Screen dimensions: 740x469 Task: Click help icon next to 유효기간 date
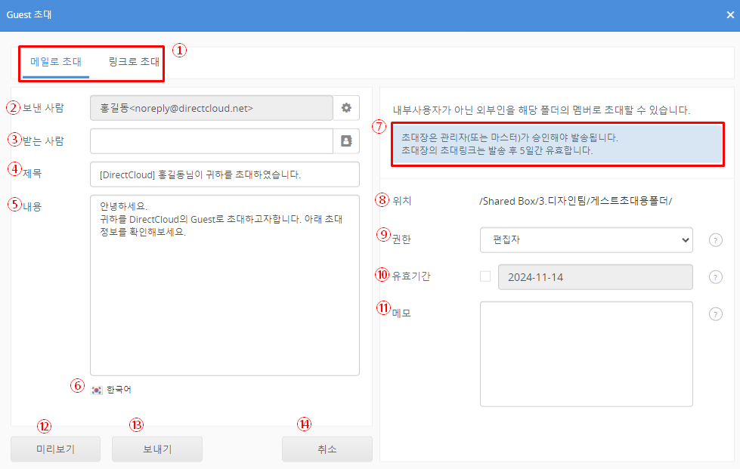click(x=715, y=277)
